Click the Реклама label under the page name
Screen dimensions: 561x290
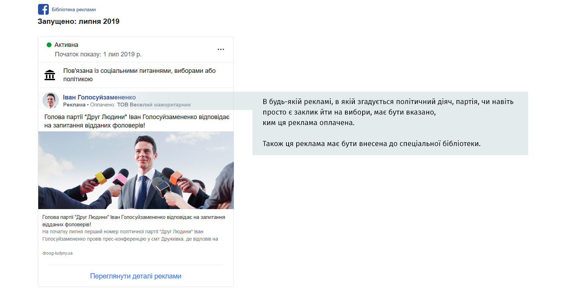pyautogui.click(x=74, y=105)
